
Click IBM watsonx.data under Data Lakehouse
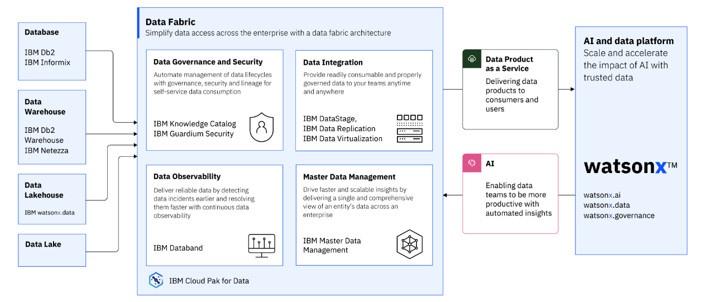[50, 213]
